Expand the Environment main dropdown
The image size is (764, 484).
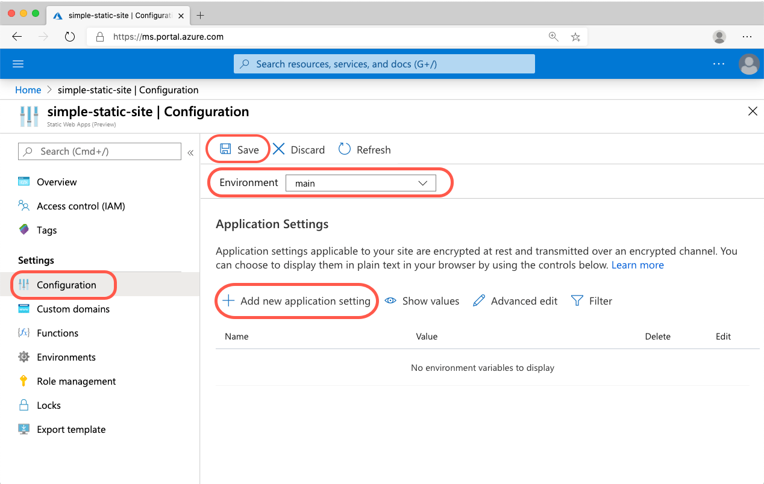360,183
